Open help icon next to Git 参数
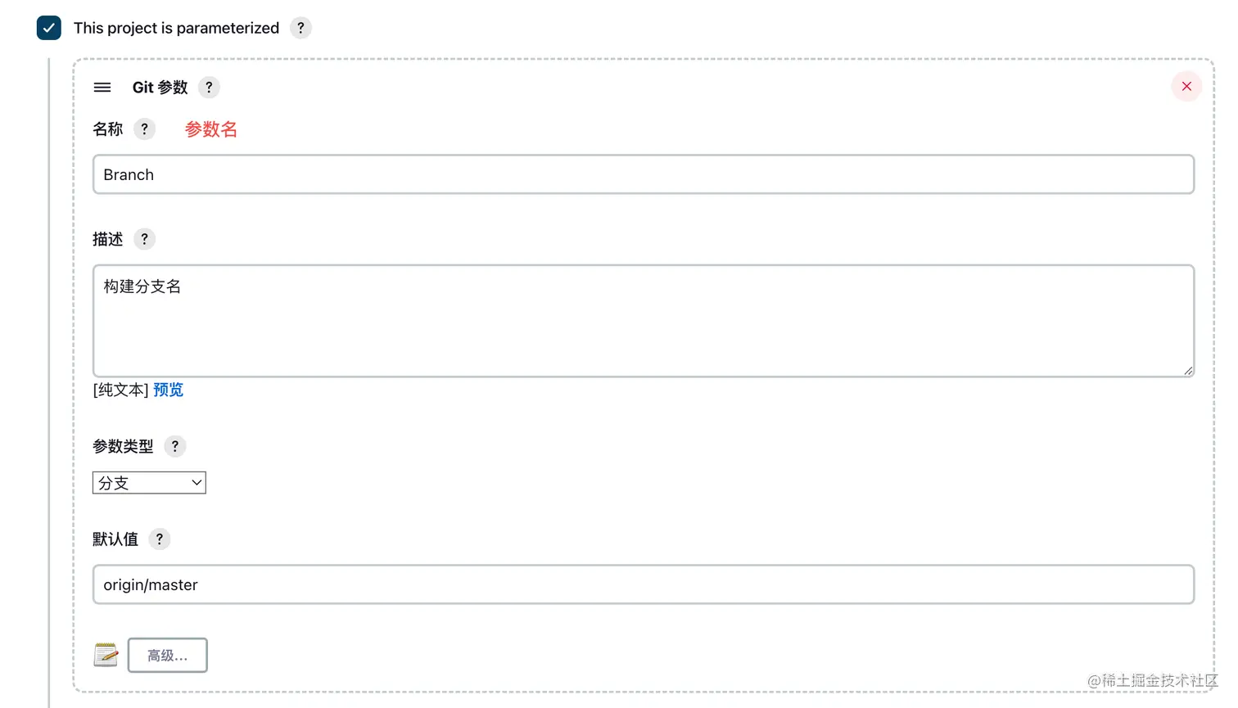Image resolution: width=1238 pixels, height=708 pixels. [209, 88]
